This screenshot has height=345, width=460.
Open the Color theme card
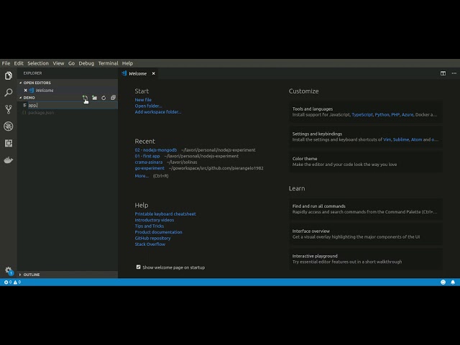point(366,161)
